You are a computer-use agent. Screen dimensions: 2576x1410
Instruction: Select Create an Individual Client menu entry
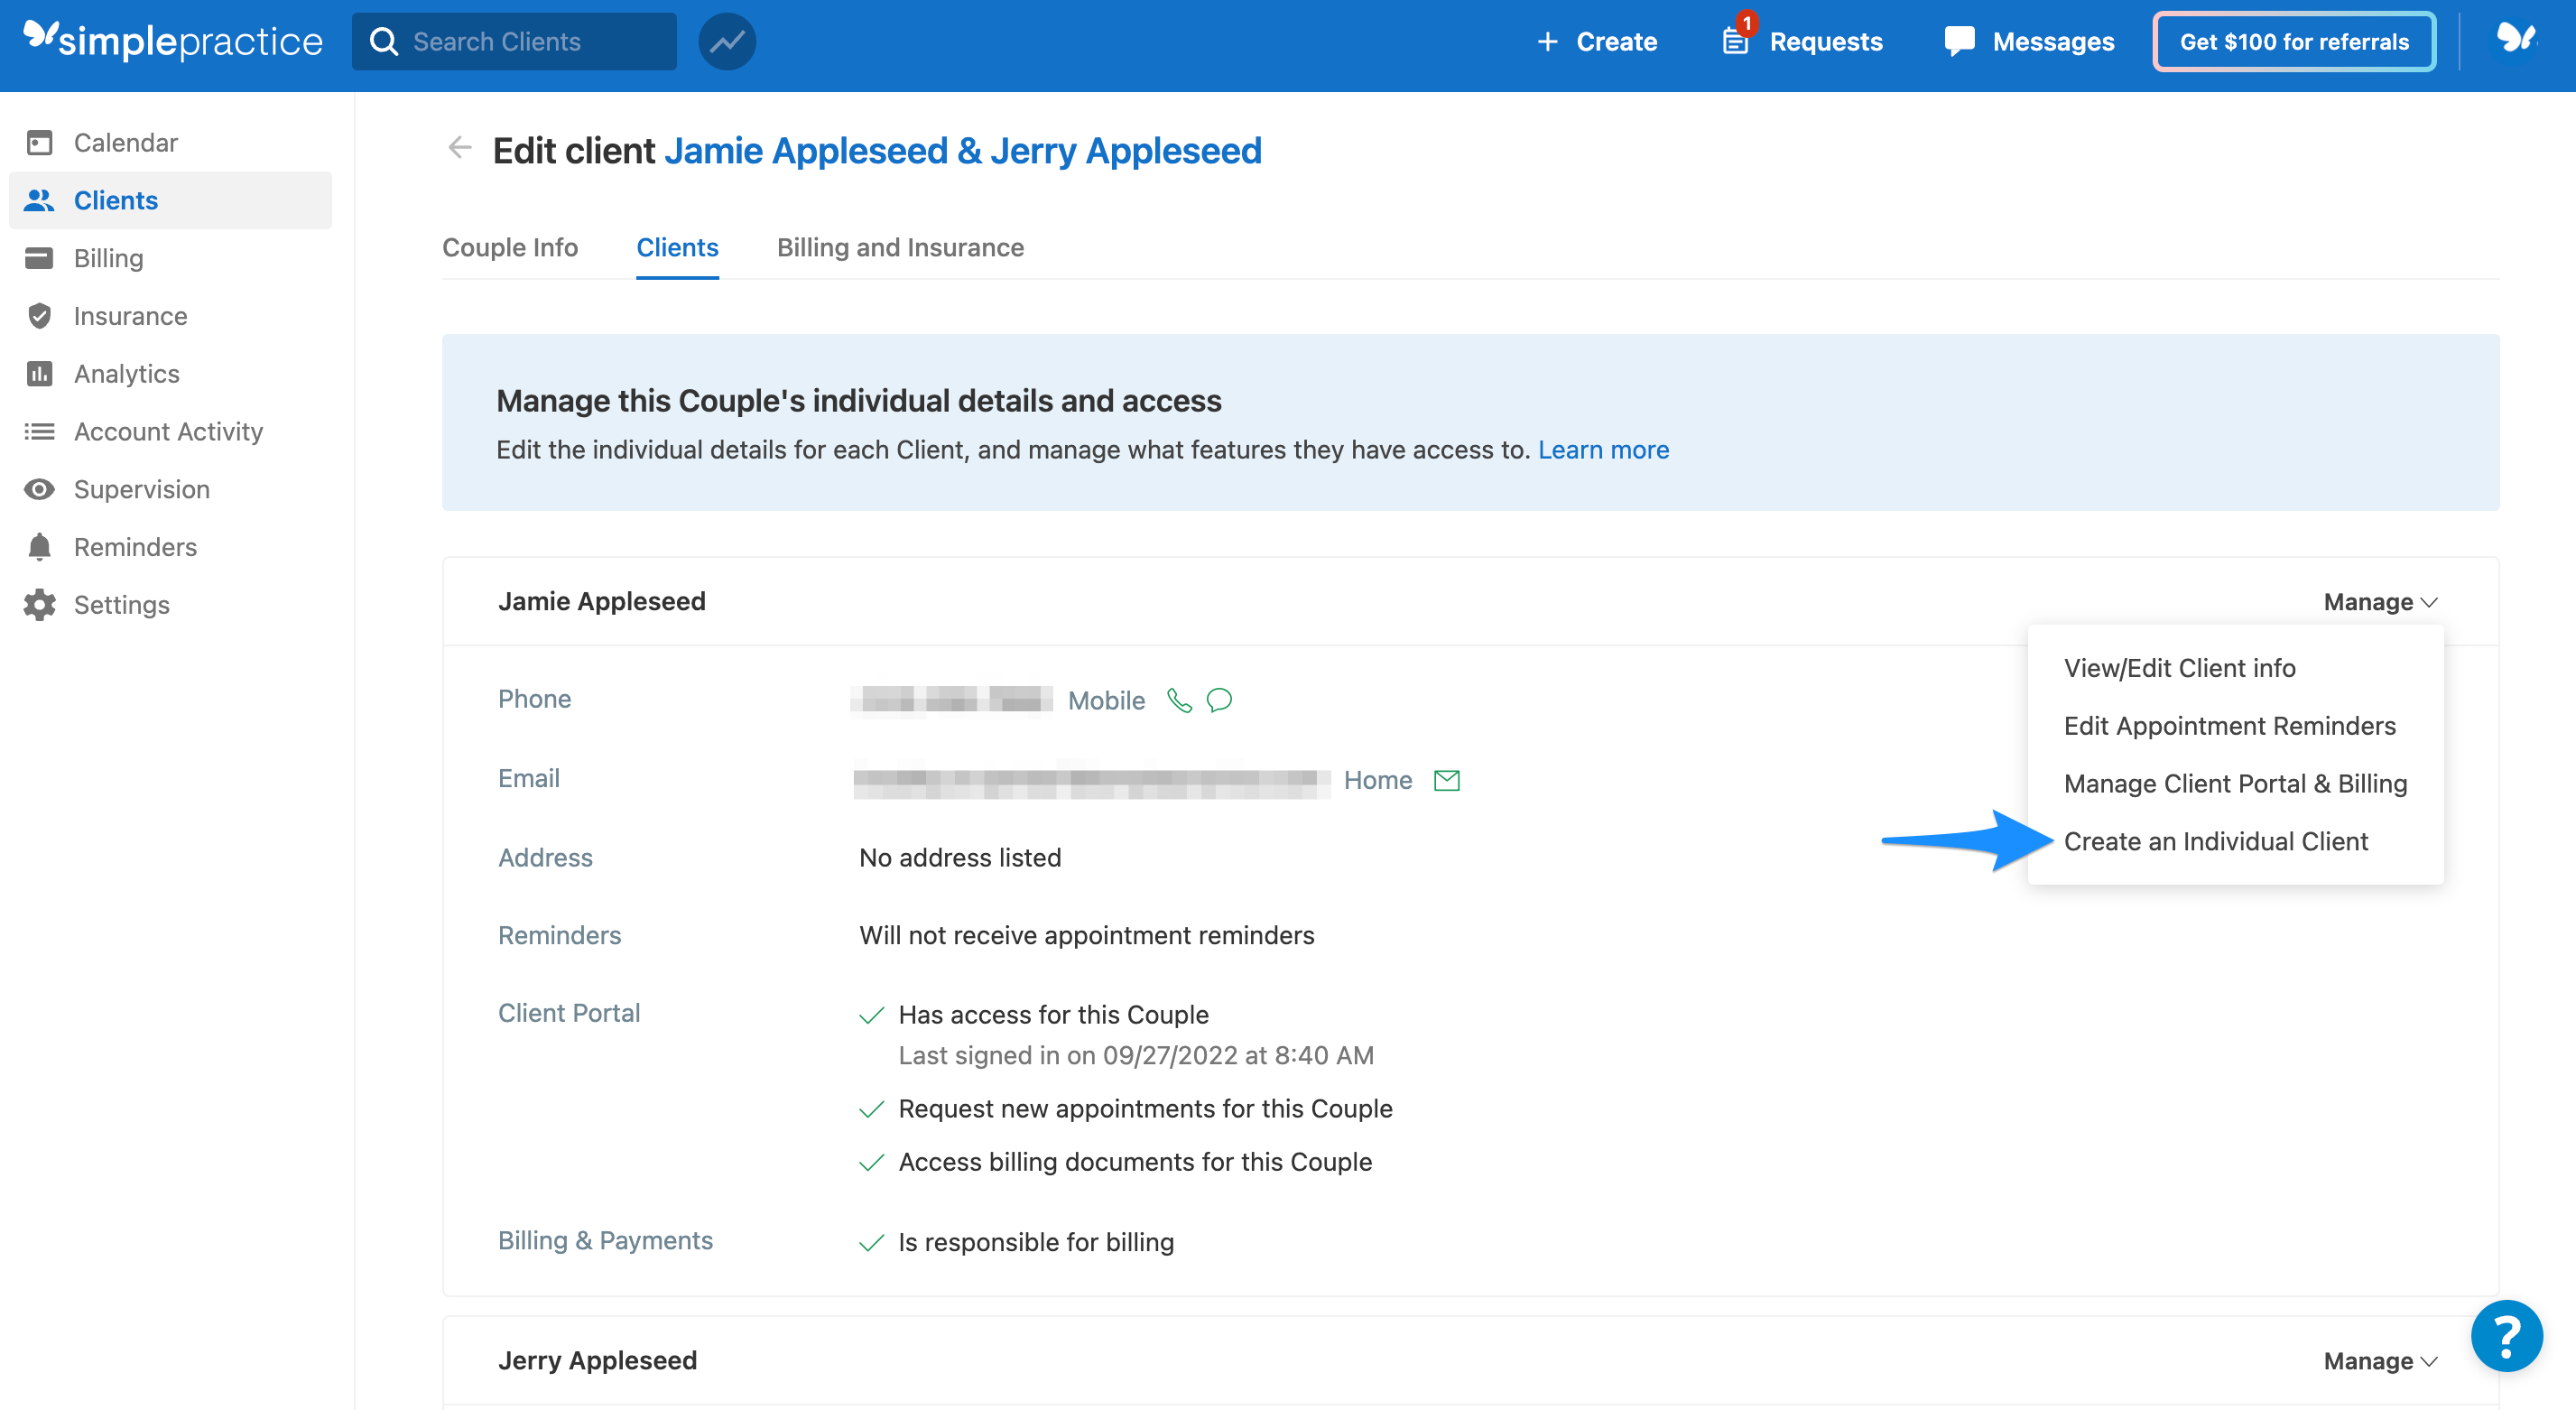(x=2216, y=841)
